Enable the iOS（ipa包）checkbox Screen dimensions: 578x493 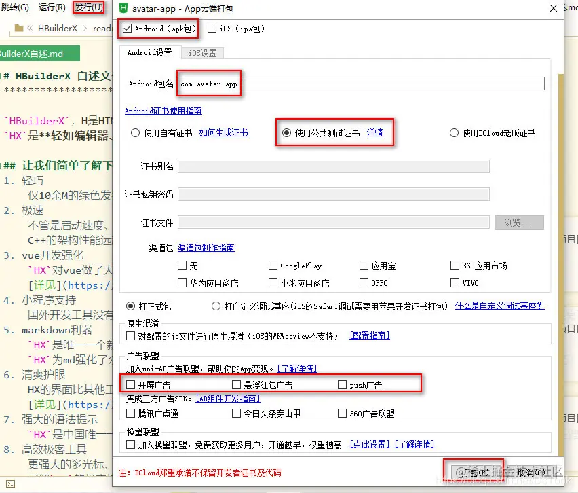212,29
